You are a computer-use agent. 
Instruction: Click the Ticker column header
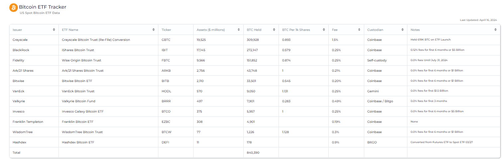pos(166,30)
